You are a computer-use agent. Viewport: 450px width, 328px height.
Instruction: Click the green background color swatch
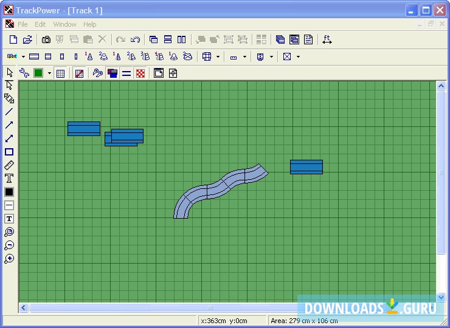38,73
